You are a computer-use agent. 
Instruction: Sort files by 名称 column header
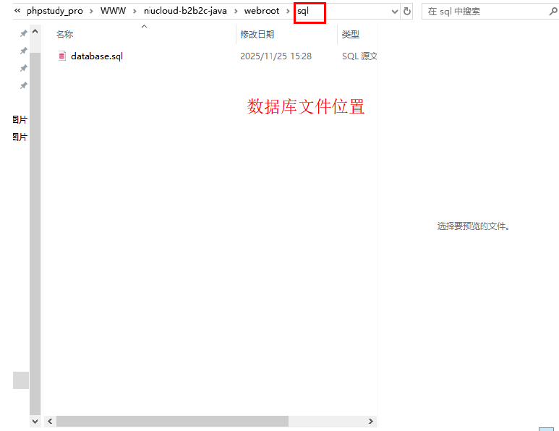click(x=65, y=35)
